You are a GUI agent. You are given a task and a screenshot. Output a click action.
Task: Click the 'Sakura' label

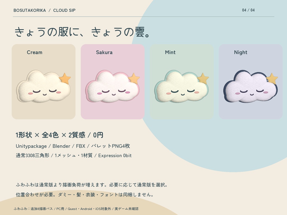tap(104, 52)
